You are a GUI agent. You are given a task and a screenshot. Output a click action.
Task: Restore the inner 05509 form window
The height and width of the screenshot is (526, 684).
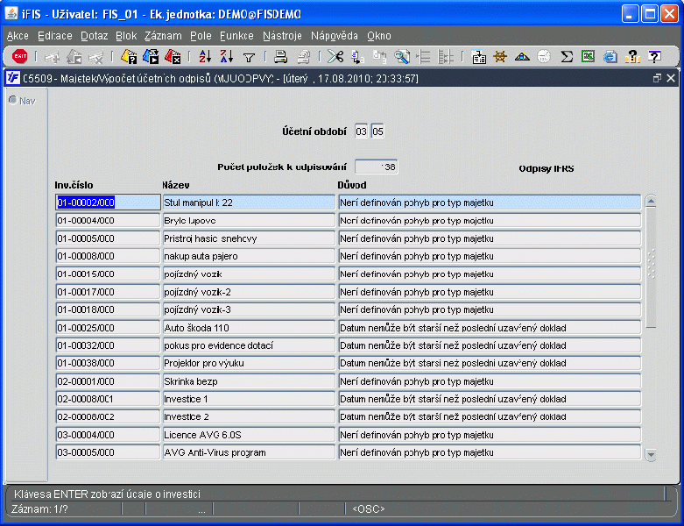(x=657, y=78)
